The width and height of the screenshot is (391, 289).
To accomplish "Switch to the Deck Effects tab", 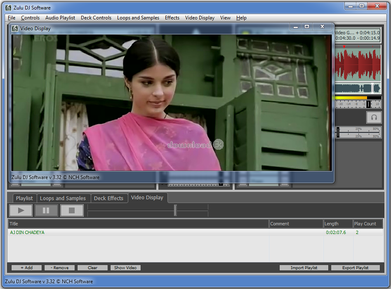I will tap(108, 198).
